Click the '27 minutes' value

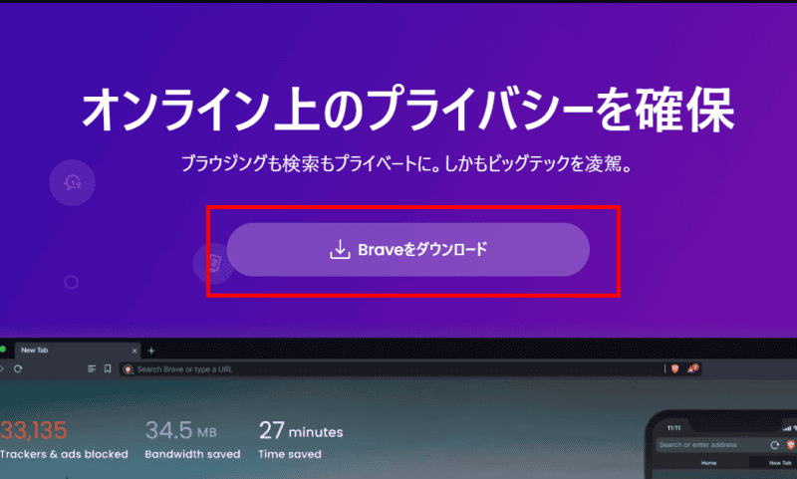pos(301,431)
